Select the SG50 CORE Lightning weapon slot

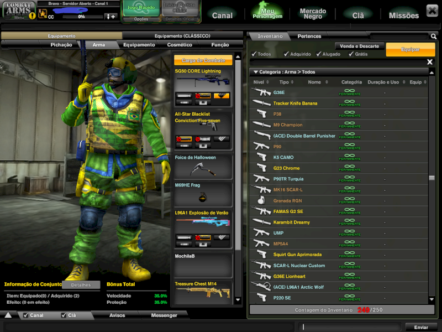203,87
